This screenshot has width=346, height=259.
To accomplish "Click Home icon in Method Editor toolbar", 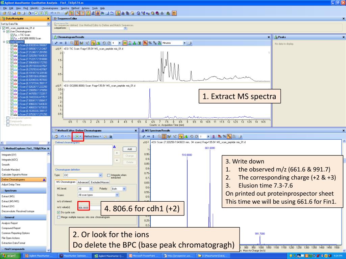I will click(x=56, y=137).
